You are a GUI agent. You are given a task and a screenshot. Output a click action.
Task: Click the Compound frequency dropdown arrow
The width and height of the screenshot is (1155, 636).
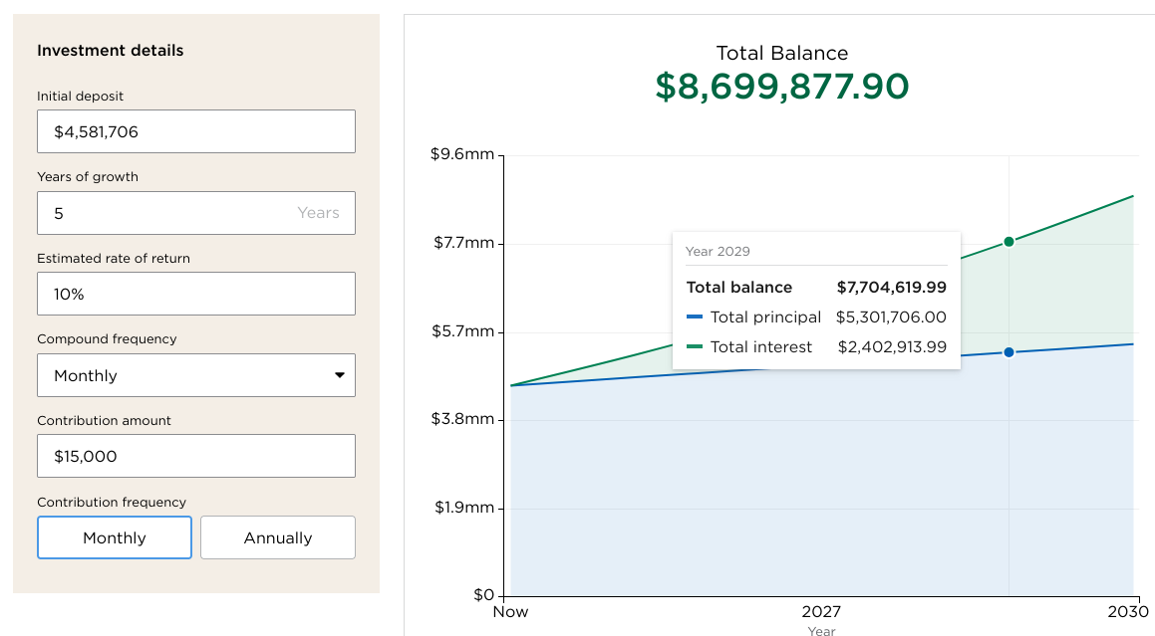pyautogui.click(x=340, y=375)
